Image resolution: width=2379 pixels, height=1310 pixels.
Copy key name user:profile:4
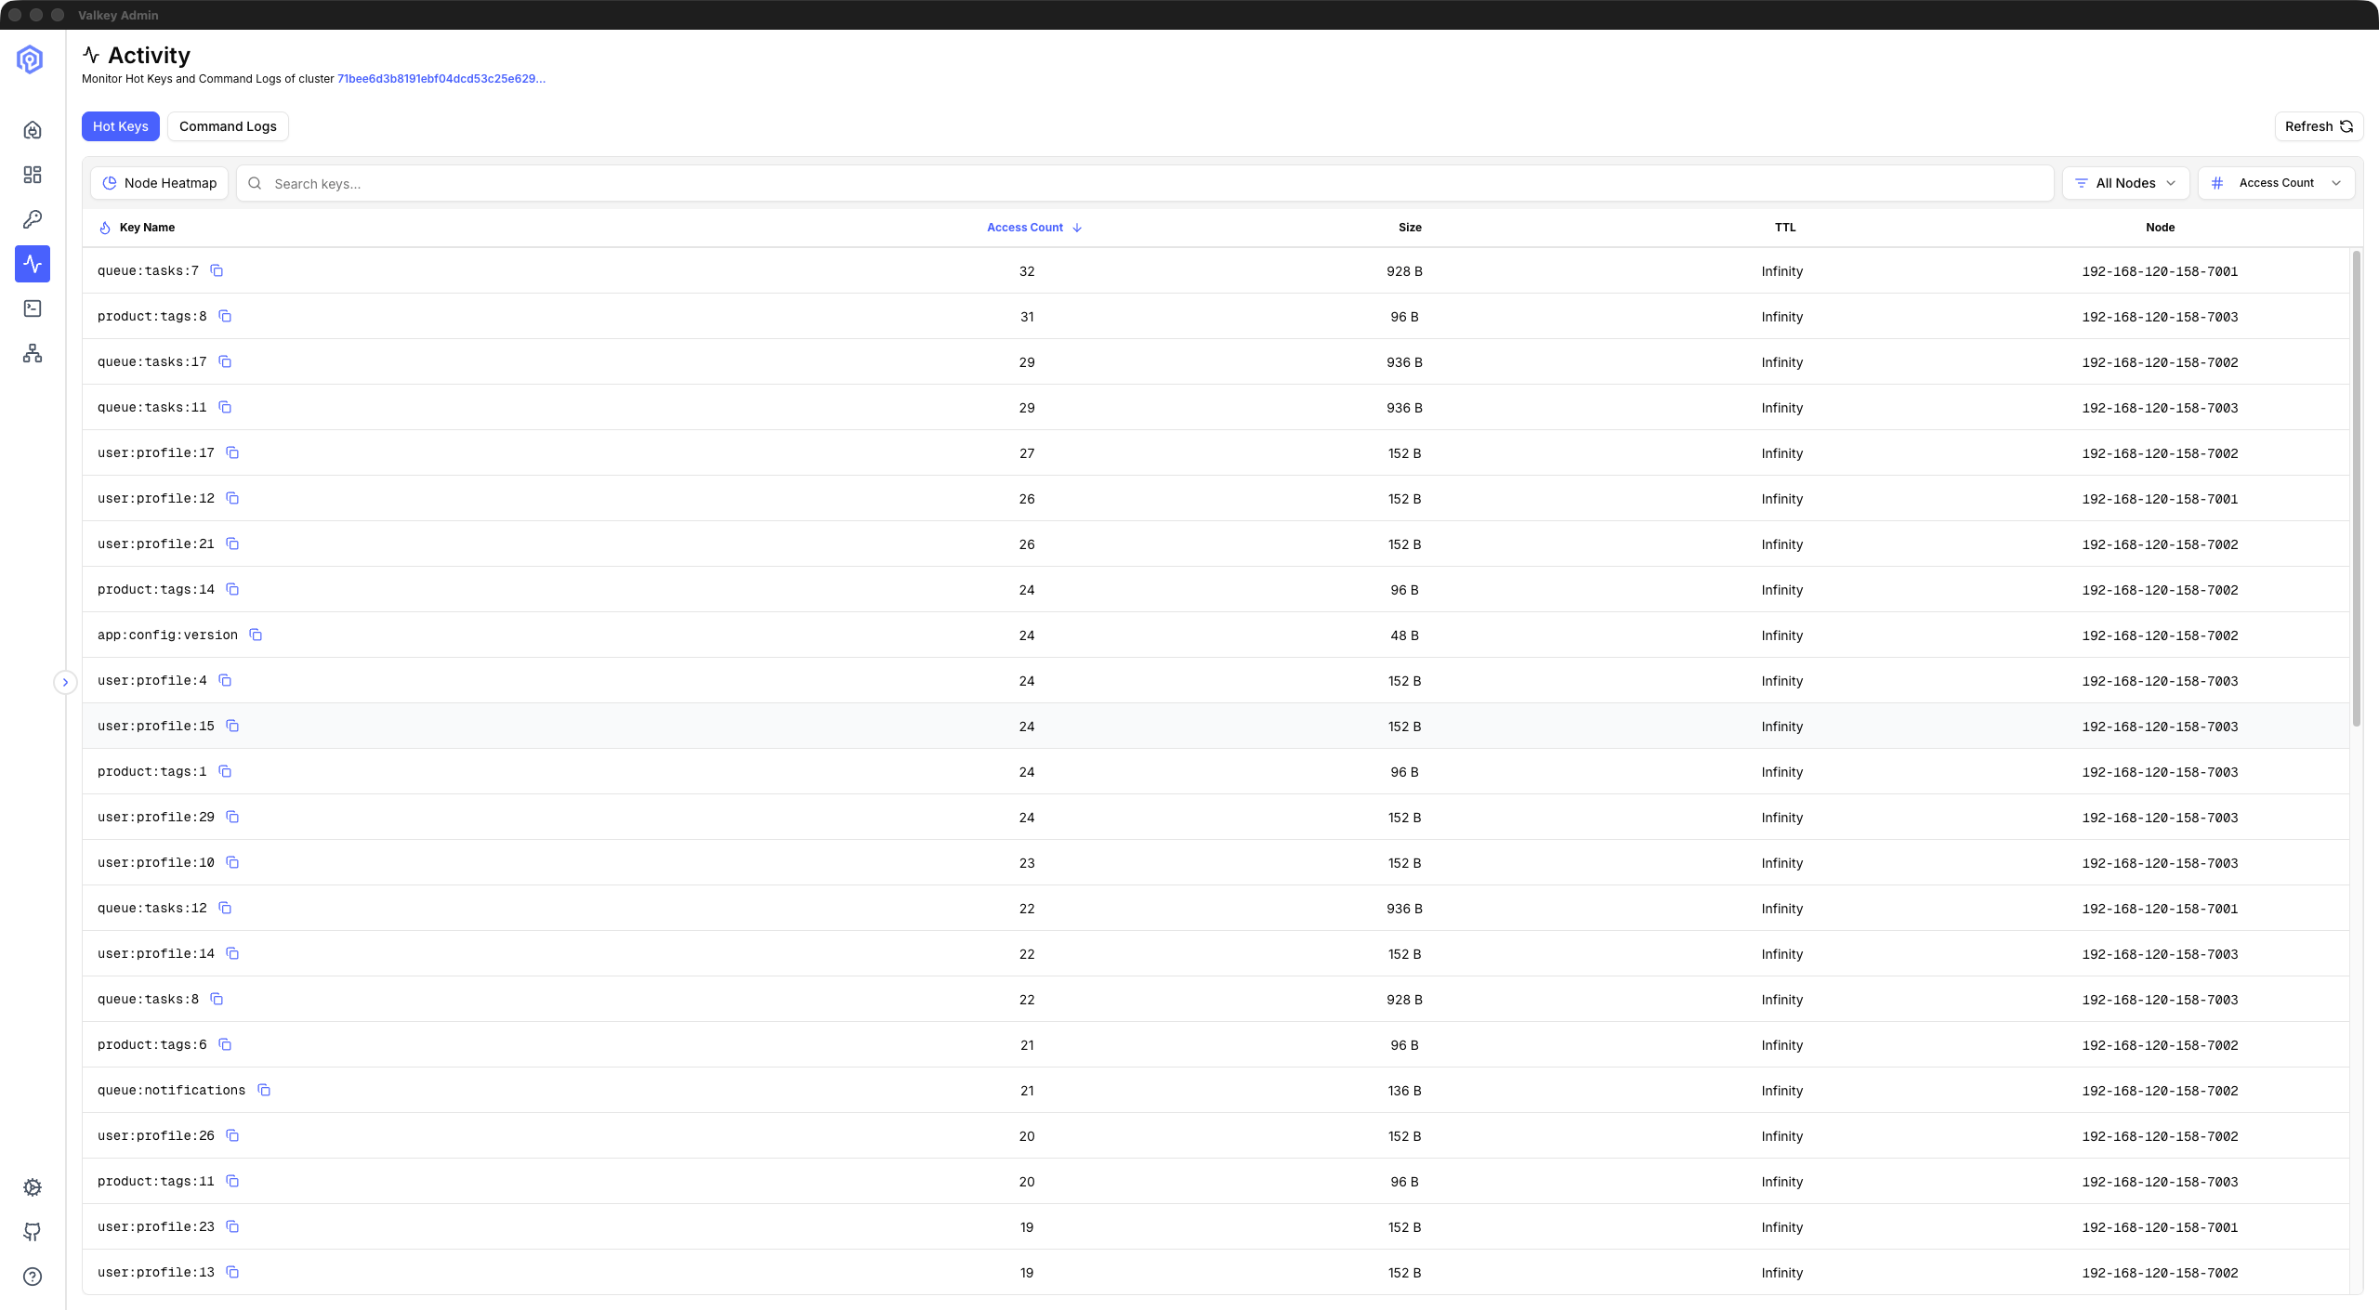[x=225, y=680]
